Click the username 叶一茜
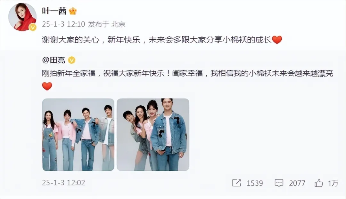 point(54,11)
